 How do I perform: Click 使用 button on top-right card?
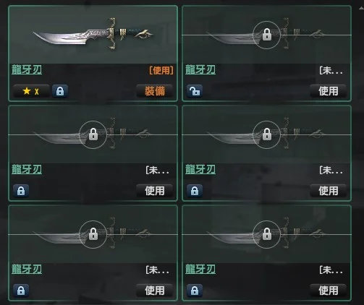coord(328,91)
